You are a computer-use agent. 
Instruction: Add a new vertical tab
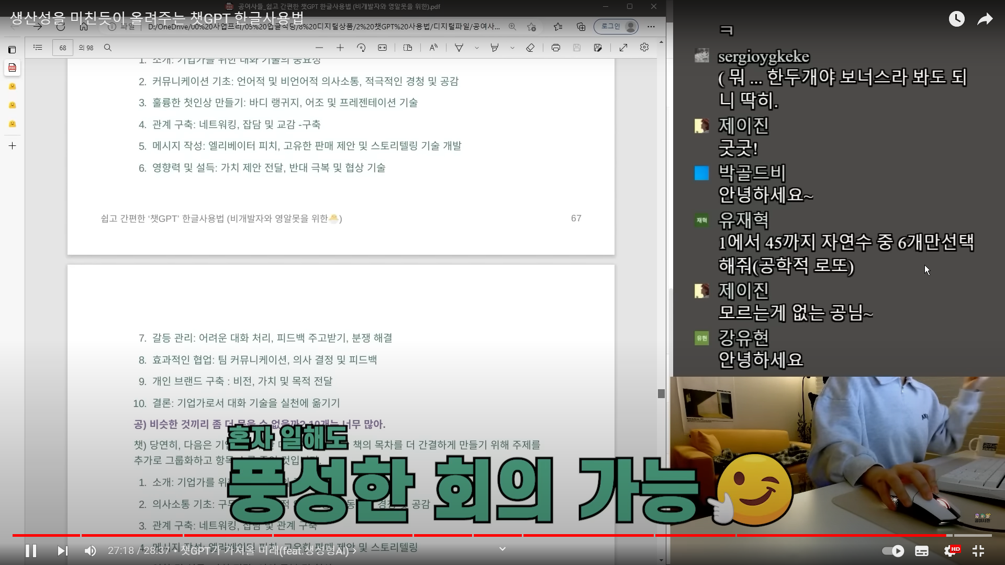(x=12, y=145)
